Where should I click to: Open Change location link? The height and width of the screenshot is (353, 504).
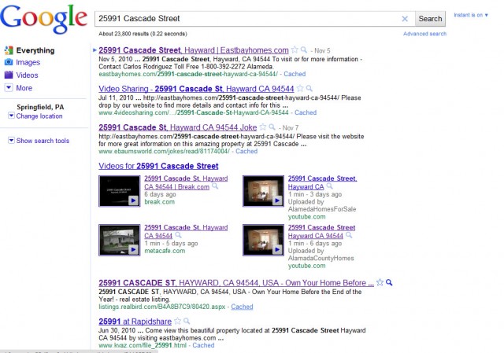[x=39, y=116]
